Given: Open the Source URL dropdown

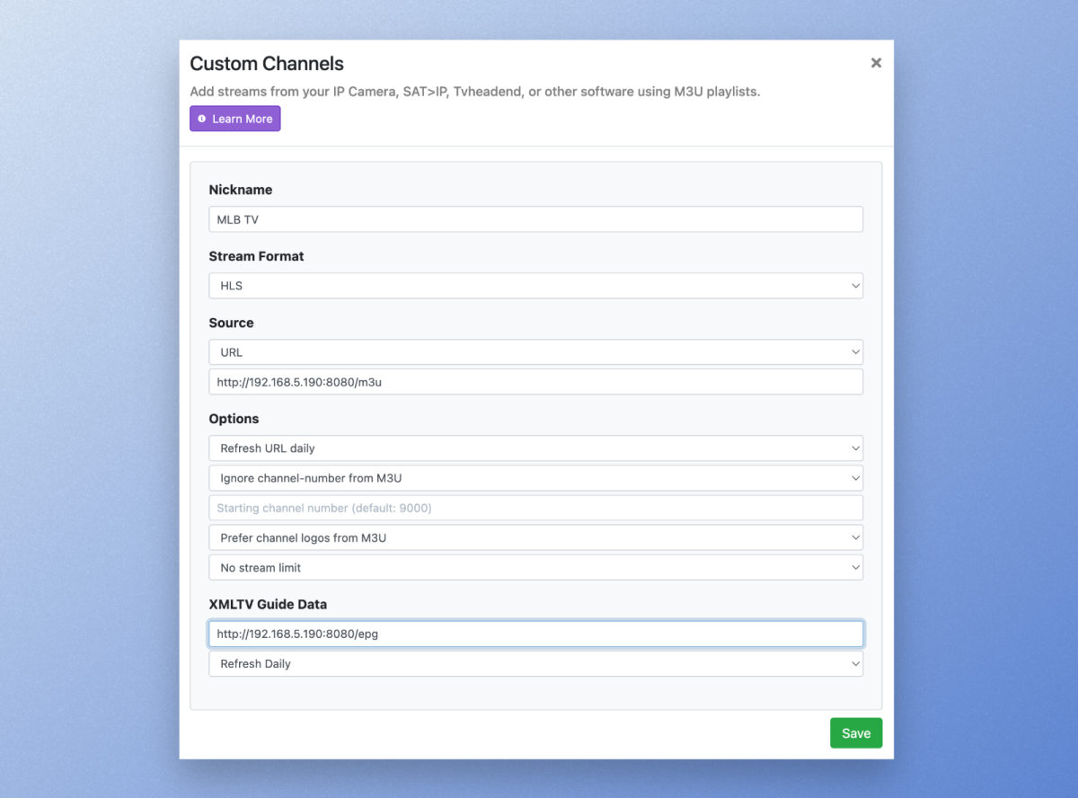Looking at the screenshot, I should click(535, 352).
